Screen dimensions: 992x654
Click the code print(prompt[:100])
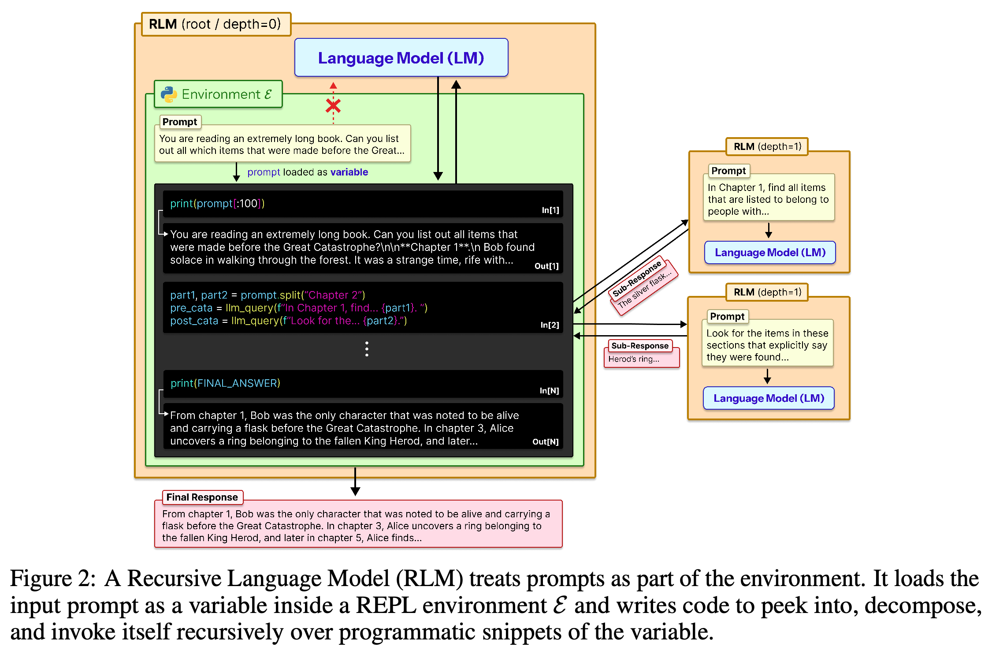pos(217,203)
